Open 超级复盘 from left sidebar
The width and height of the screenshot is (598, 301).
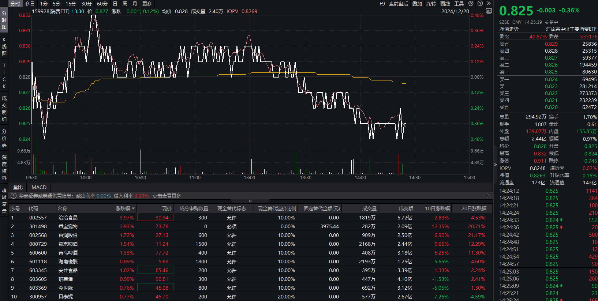(x=4, y=200)
